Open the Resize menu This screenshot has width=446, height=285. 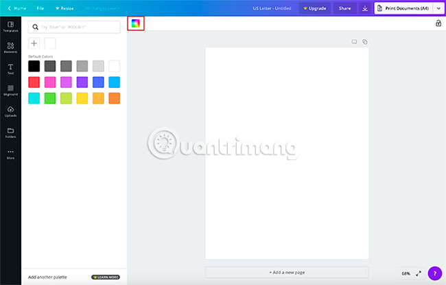pos(64,8)
